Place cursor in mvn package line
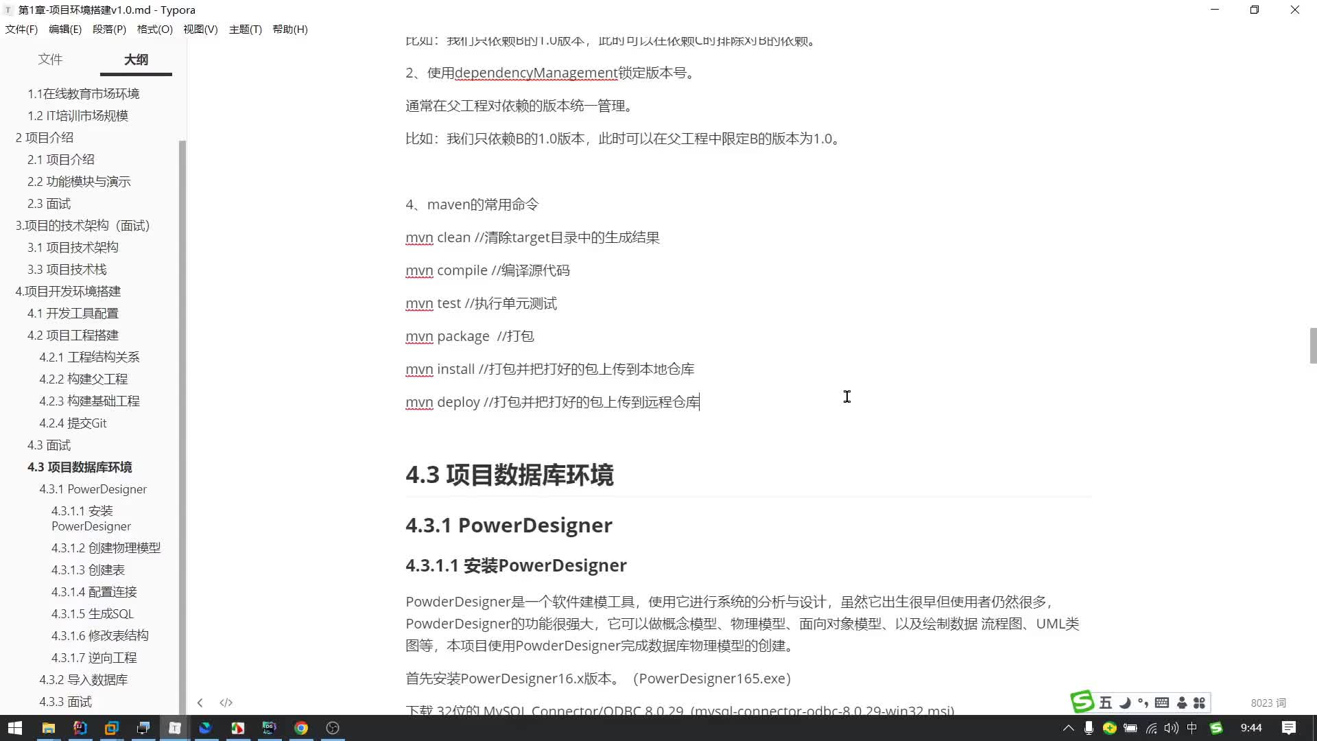Viewport: 1317px width, 741px height. pyautogui.click(x=469, y=336)
